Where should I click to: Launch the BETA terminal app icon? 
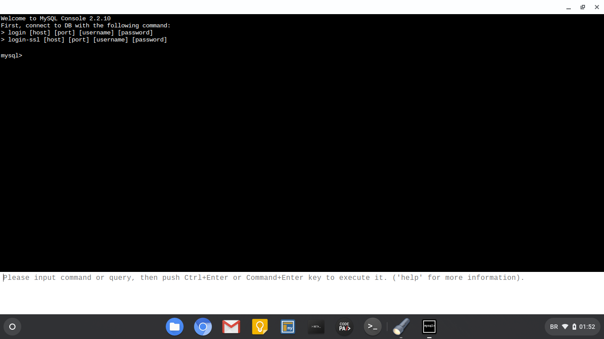[316, 327]
